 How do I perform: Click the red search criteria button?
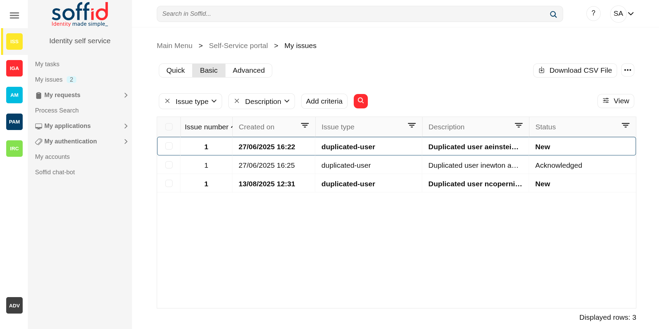[x=361, y=101]
